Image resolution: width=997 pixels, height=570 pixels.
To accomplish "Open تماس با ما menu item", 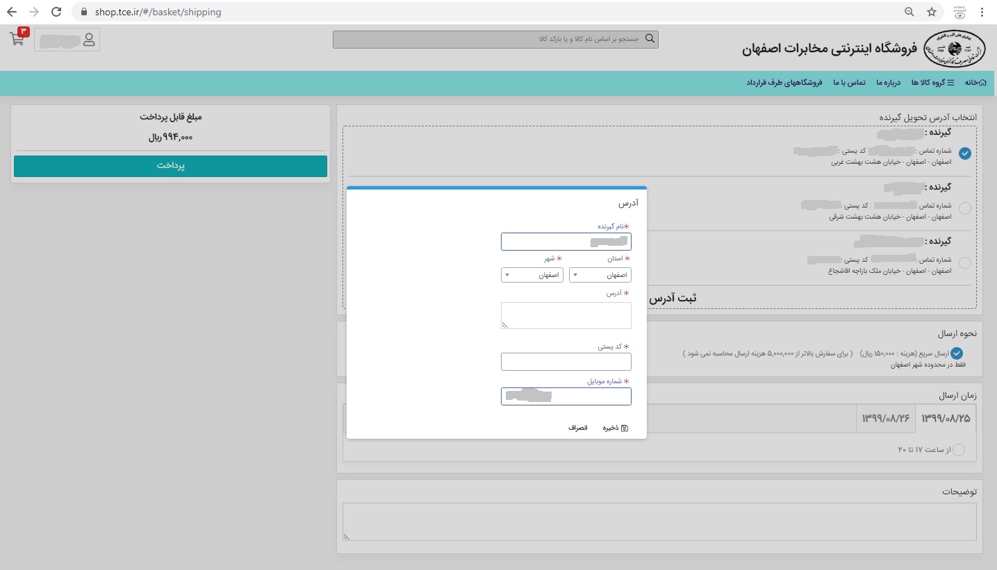I will (x=850, y=83).
